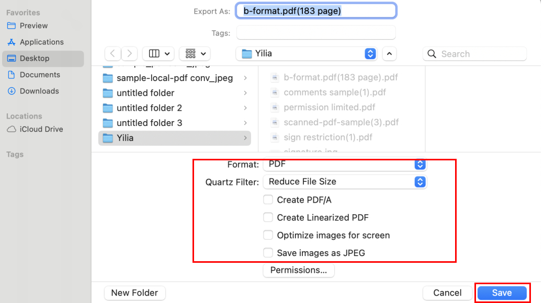The height and width of the screenshot is (303, 544).
Task: Click the Export As filename field
Action: 316,10
